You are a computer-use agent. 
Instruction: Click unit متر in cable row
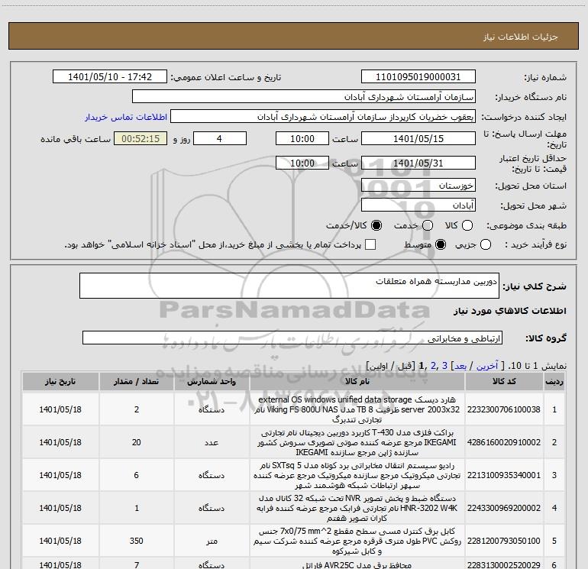(x=212, y=541)
